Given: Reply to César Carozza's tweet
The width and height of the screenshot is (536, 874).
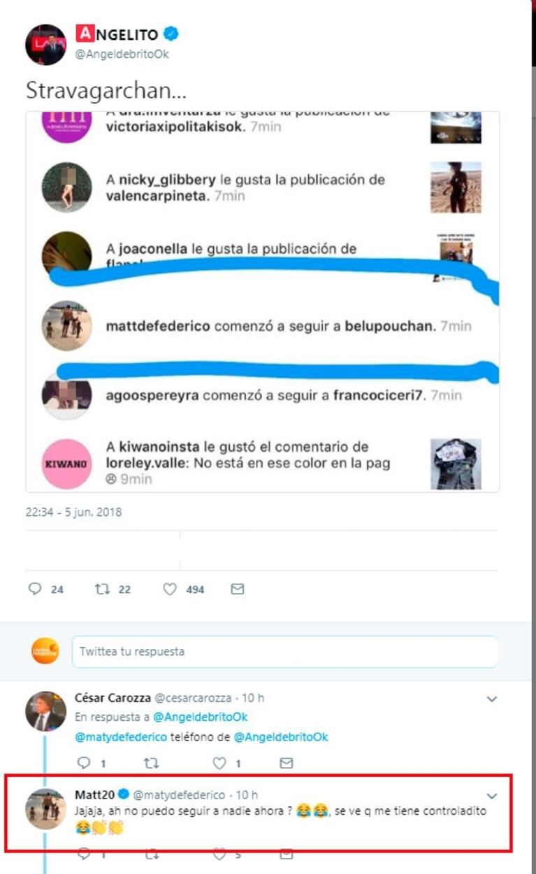Looking at the screenshot, I should pos(83,763).
